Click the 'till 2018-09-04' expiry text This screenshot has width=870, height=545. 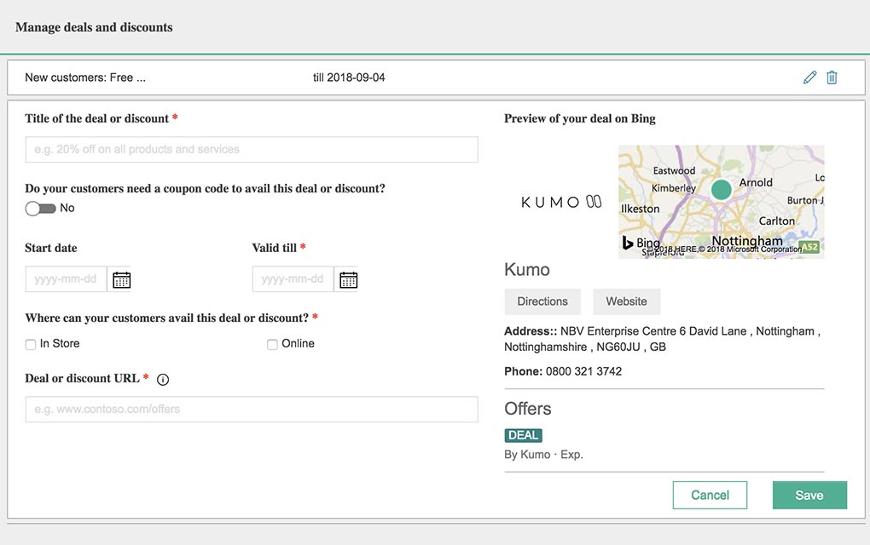pos(349,77)
